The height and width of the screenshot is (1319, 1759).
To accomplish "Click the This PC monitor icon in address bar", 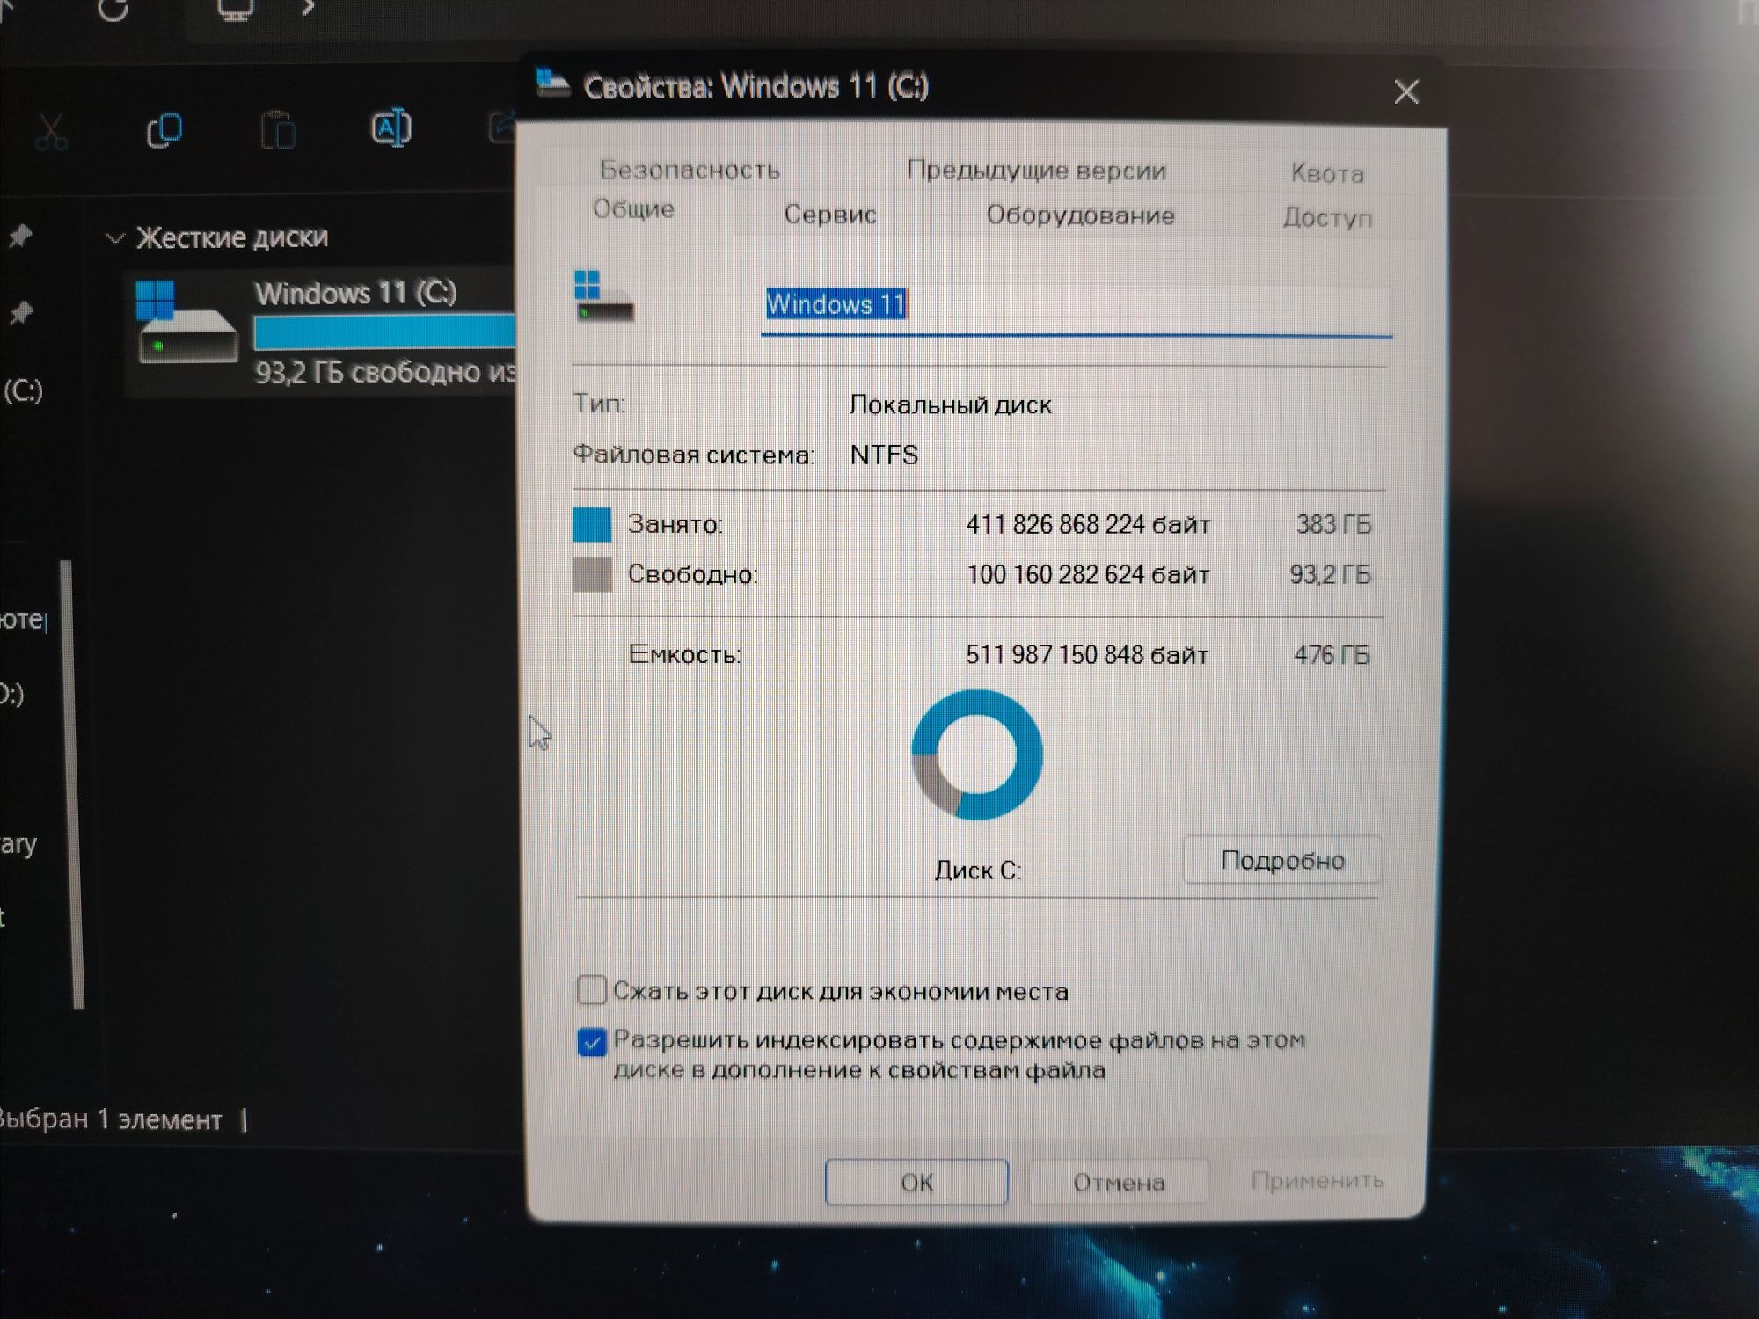I will 235,9.
